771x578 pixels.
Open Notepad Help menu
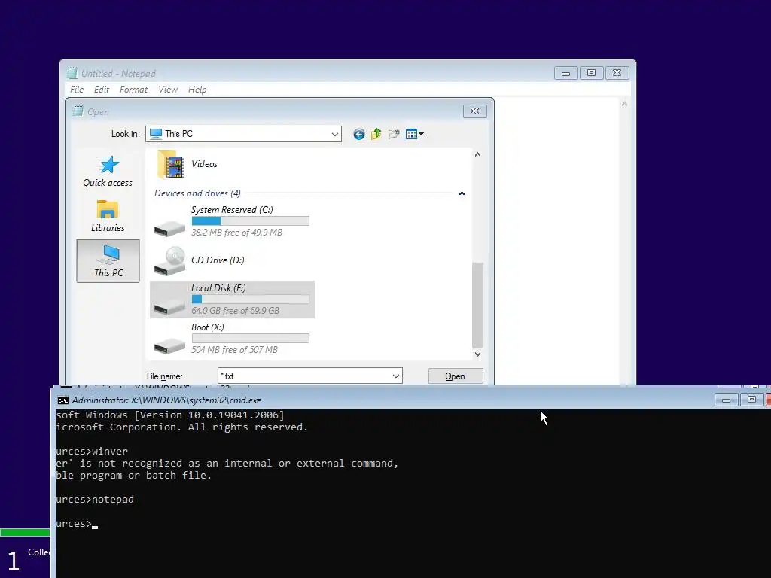point(197,90)
